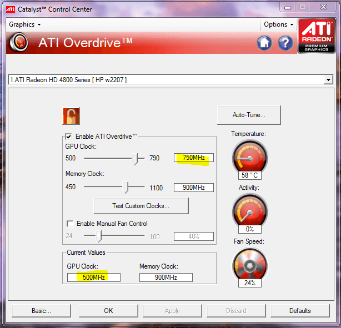Open the Options menu

click(x=278, y=24)
